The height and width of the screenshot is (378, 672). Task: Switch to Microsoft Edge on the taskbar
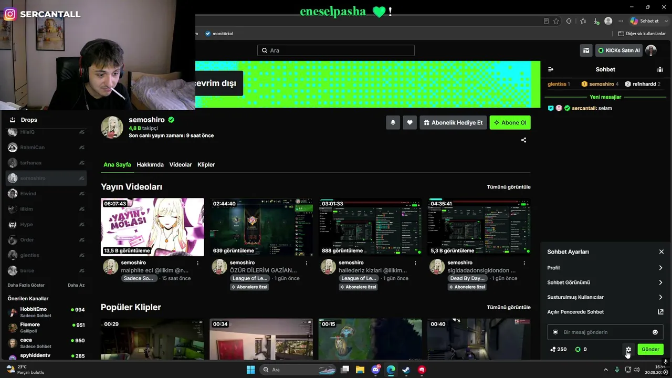(x=391, y=370)
